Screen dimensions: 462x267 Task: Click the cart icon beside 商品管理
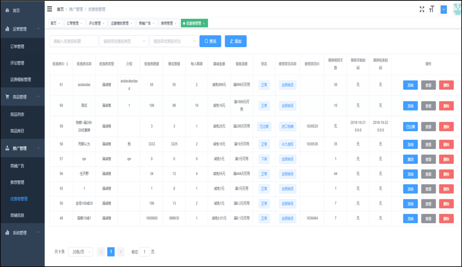tap(7, 97)
